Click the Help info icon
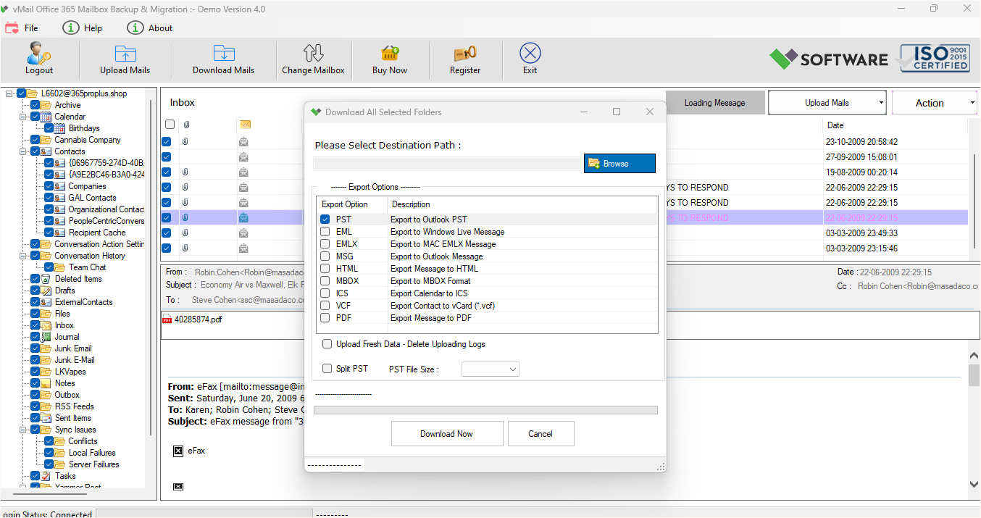The height and width of the screenshot is (518, 981). (x=70, y=28)
